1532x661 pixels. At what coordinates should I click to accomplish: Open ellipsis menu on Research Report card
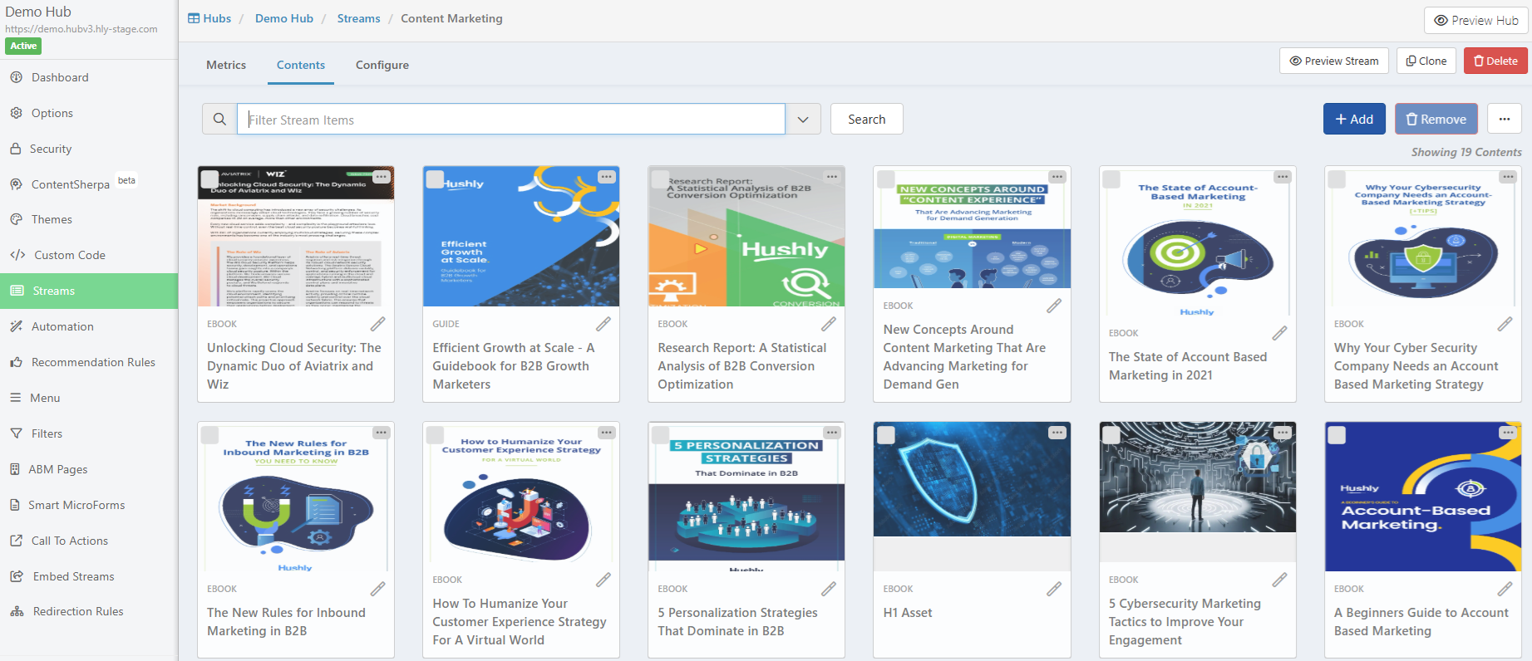(x=832, y=177)
